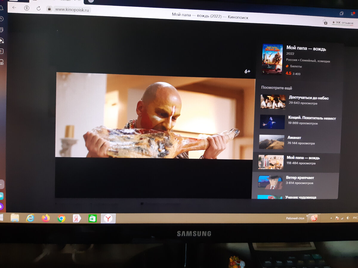Open notifications bell in the browser sidebar
Image resolution: width=358 pixels, height=268 pixels.
[x=1, y=7]
